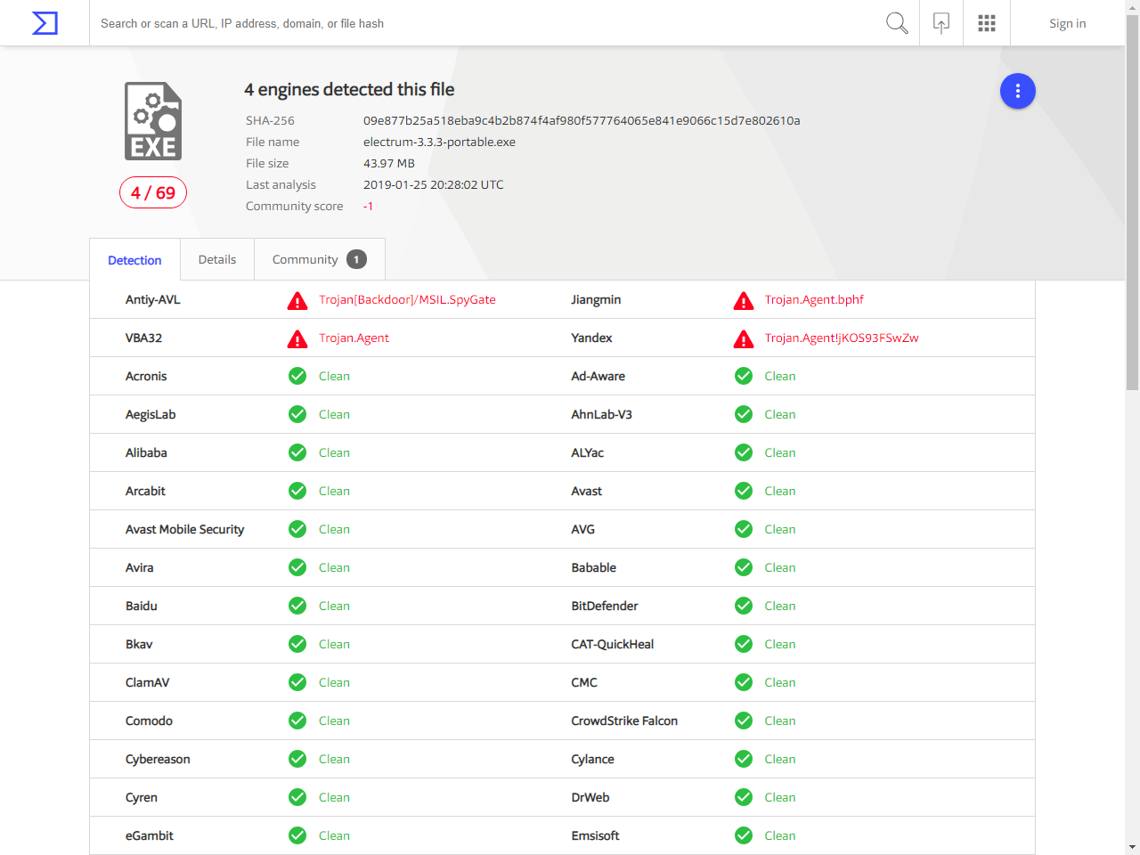Click the Antiy-AVL engine name
This screenshot has height=855, width=1140.
point(153,299)
